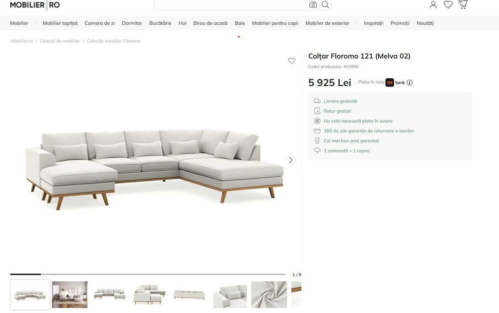The image size is (499, 313).
Task: Click the magnifying glass search icon
Action: 325,5
